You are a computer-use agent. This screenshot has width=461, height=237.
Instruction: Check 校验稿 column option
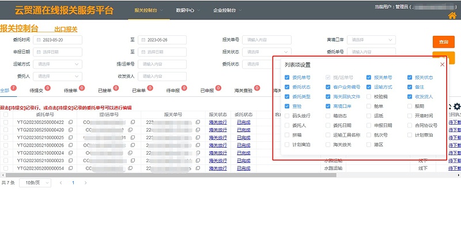click(x=369, y=96)
